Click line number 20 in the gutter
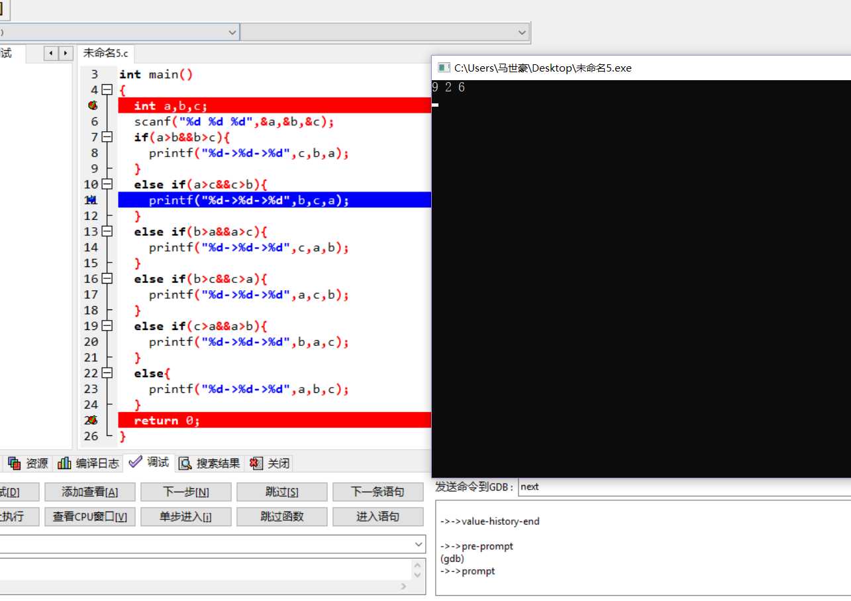This screenshot has height=601, width=851. click(x=91, y=342)
